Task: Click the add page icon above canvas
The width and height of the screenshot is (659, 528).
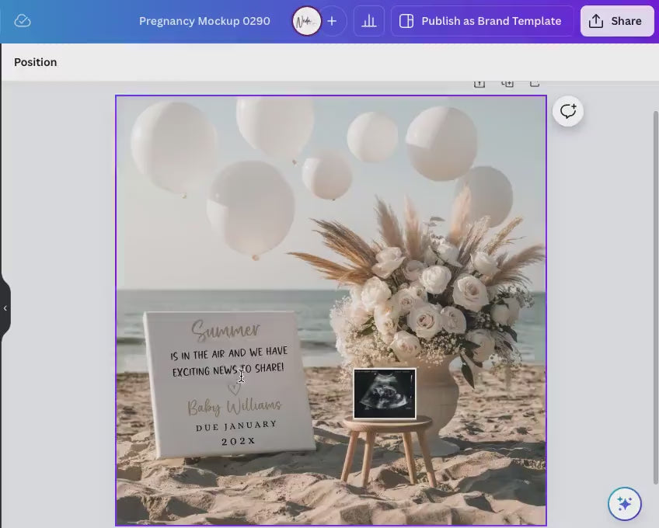Action: [x=535, y=84]
